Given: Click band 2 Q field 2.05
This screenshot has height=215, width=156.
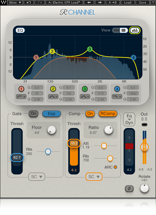Looking at the screenshot, I should [69, 99].
